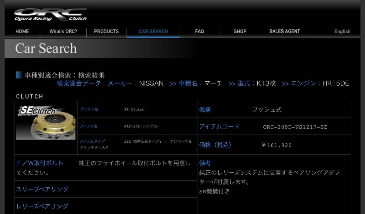The width and height of the screenshot is (365, 214).
Task: Click the CLUTCH section heading
Action: (30, 97)
